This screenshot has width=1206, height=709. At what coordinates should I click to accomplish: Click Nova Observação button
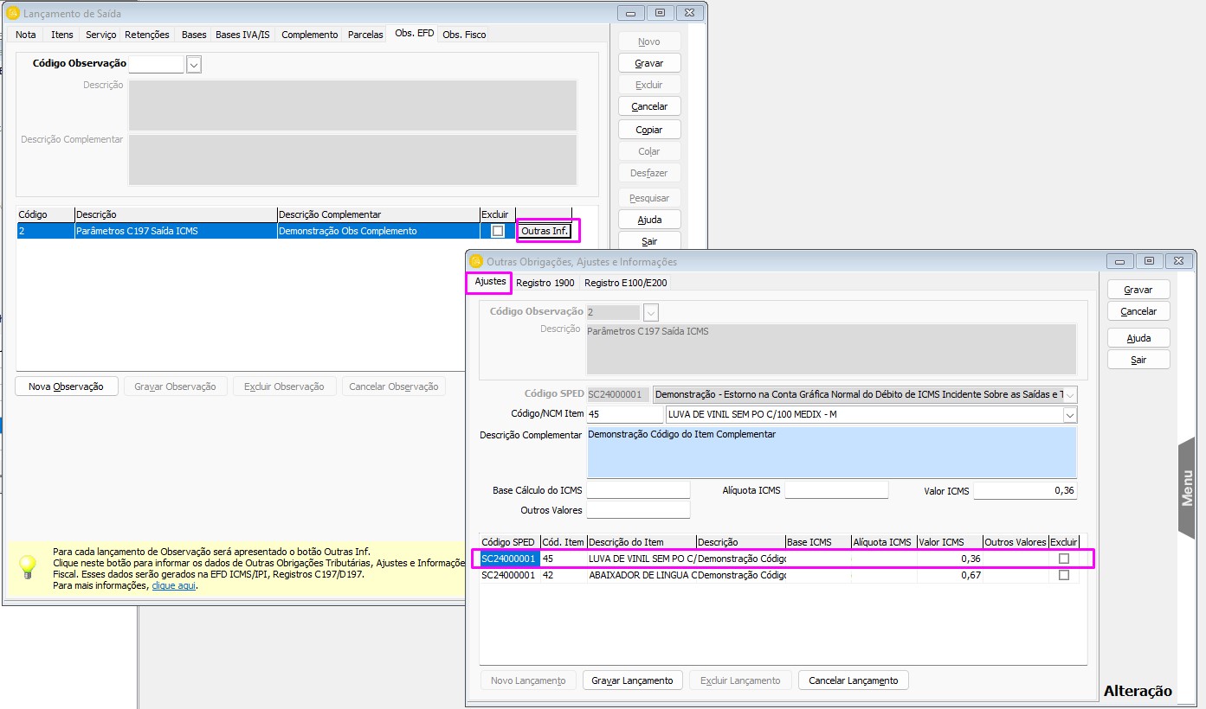(66, 386)
